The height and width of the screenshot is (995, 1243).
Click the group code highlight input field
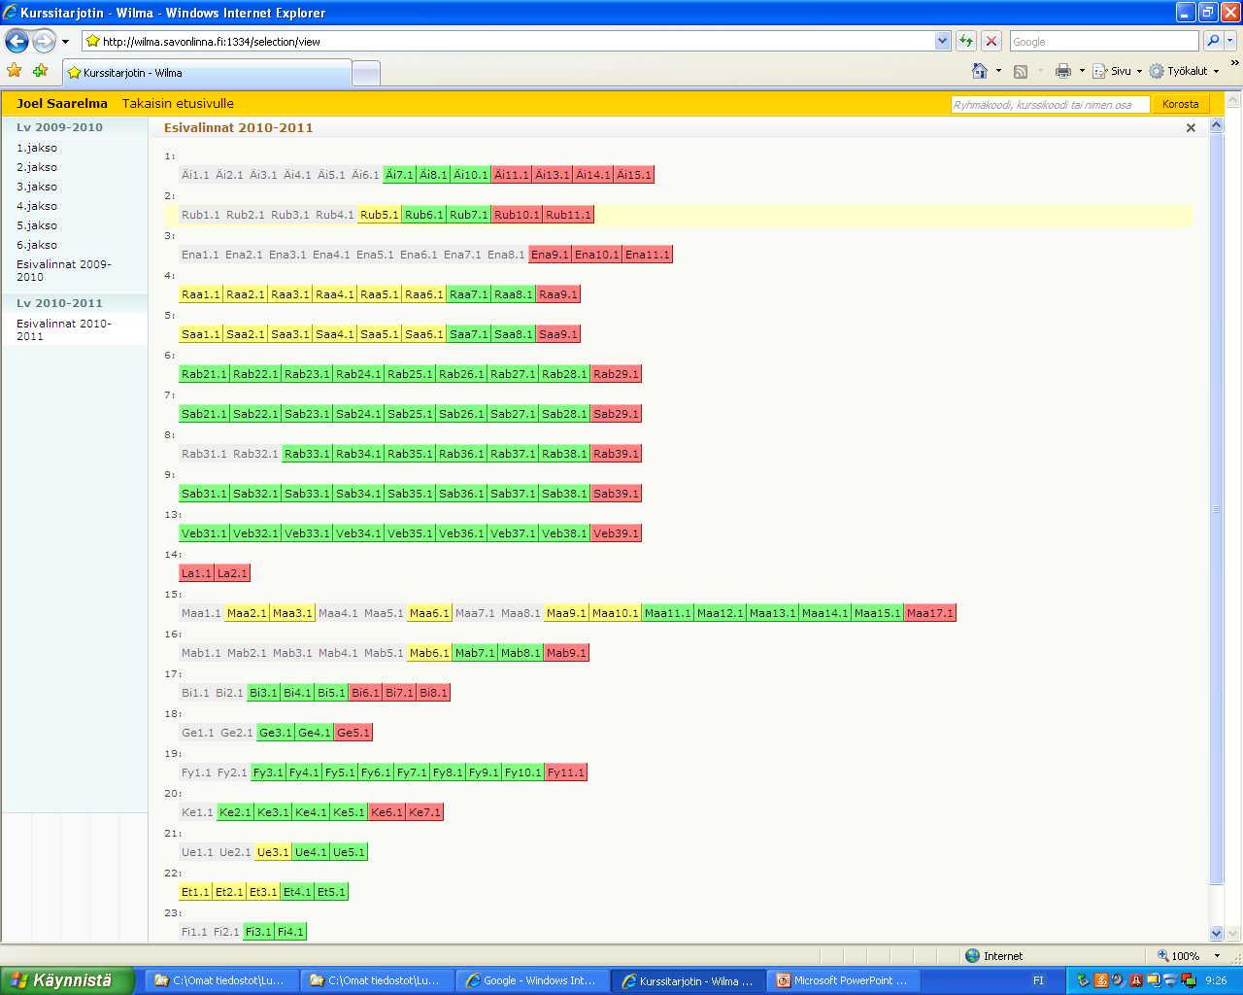tap(1050, 104)
